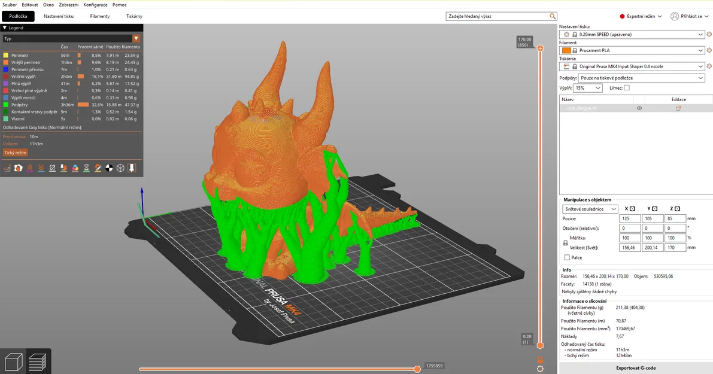Image resolution: width=713 pixels, height=374 pixels.
Task: Click the top handle of vertical layer slider
Action: [540, 48]
